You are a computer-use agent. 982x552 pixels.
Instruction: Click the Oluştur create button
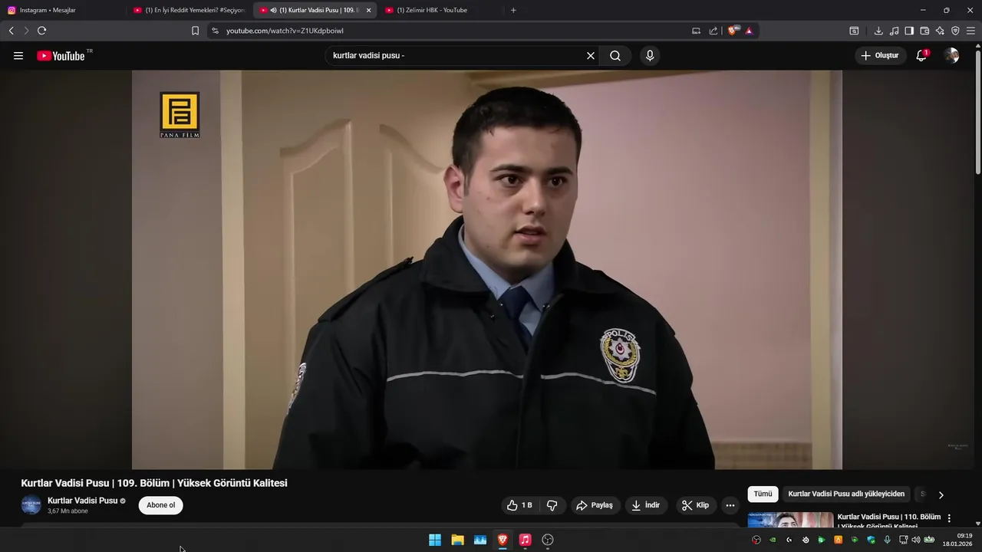pyautogui.click(x=880, y=56)
